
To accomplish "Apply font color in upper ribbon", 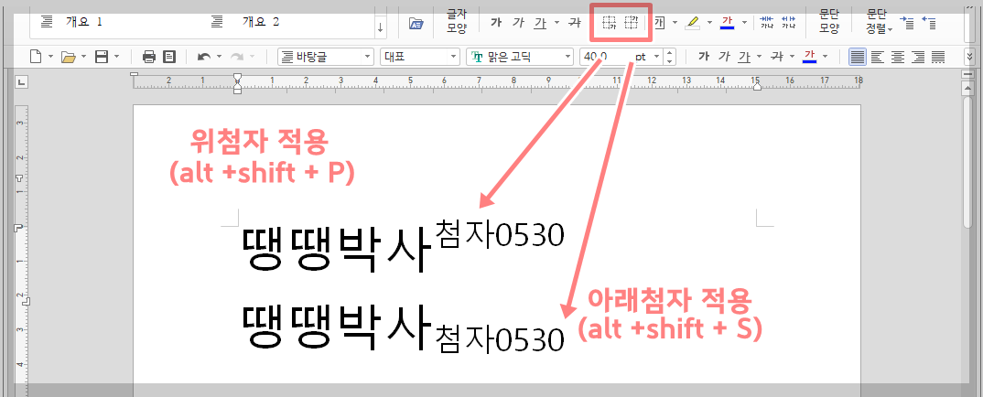I will pos(728,23).
